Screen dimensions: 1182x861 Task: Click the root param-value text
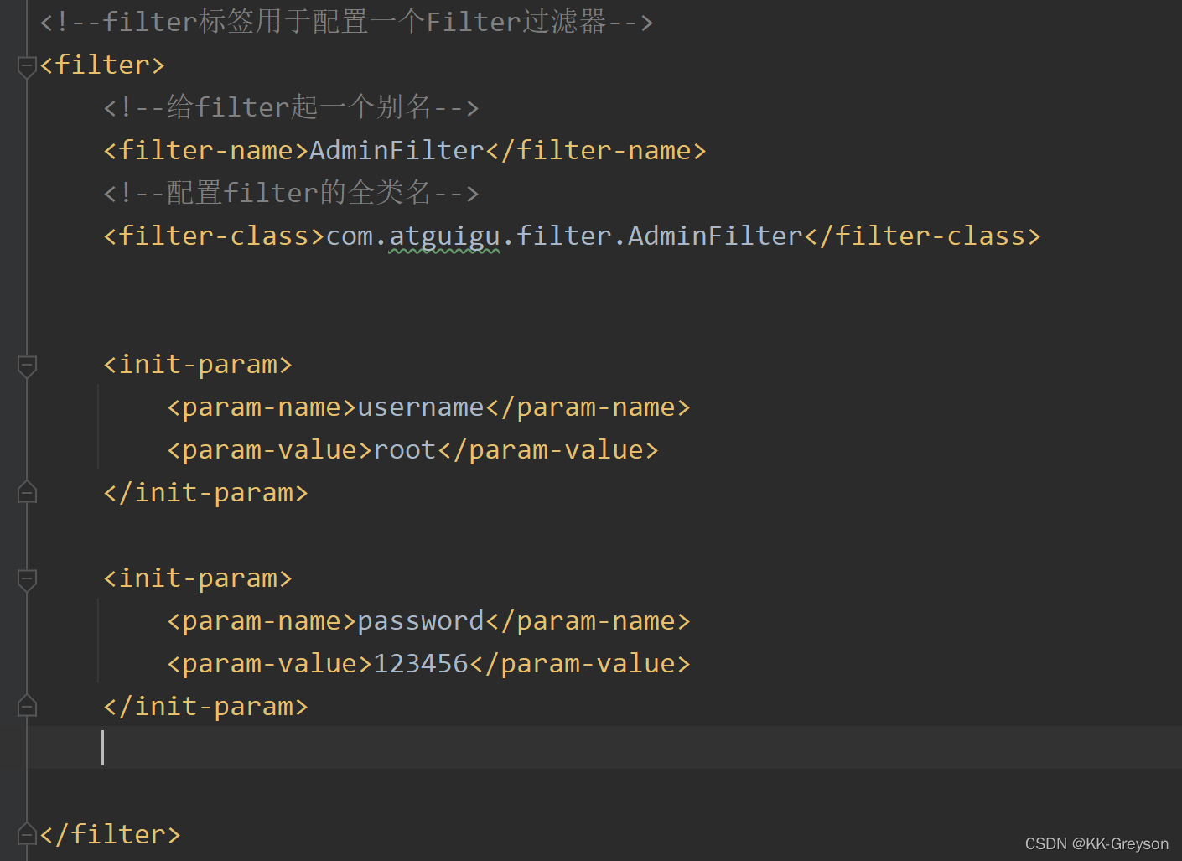[x=405, y=450]
